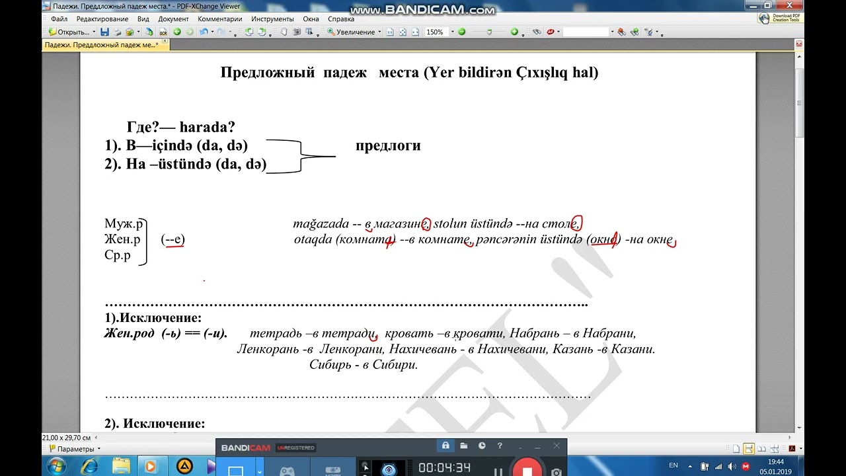Select the Continuous page layout icon
The image size is (846, 476).
click(x=749, y=449)
